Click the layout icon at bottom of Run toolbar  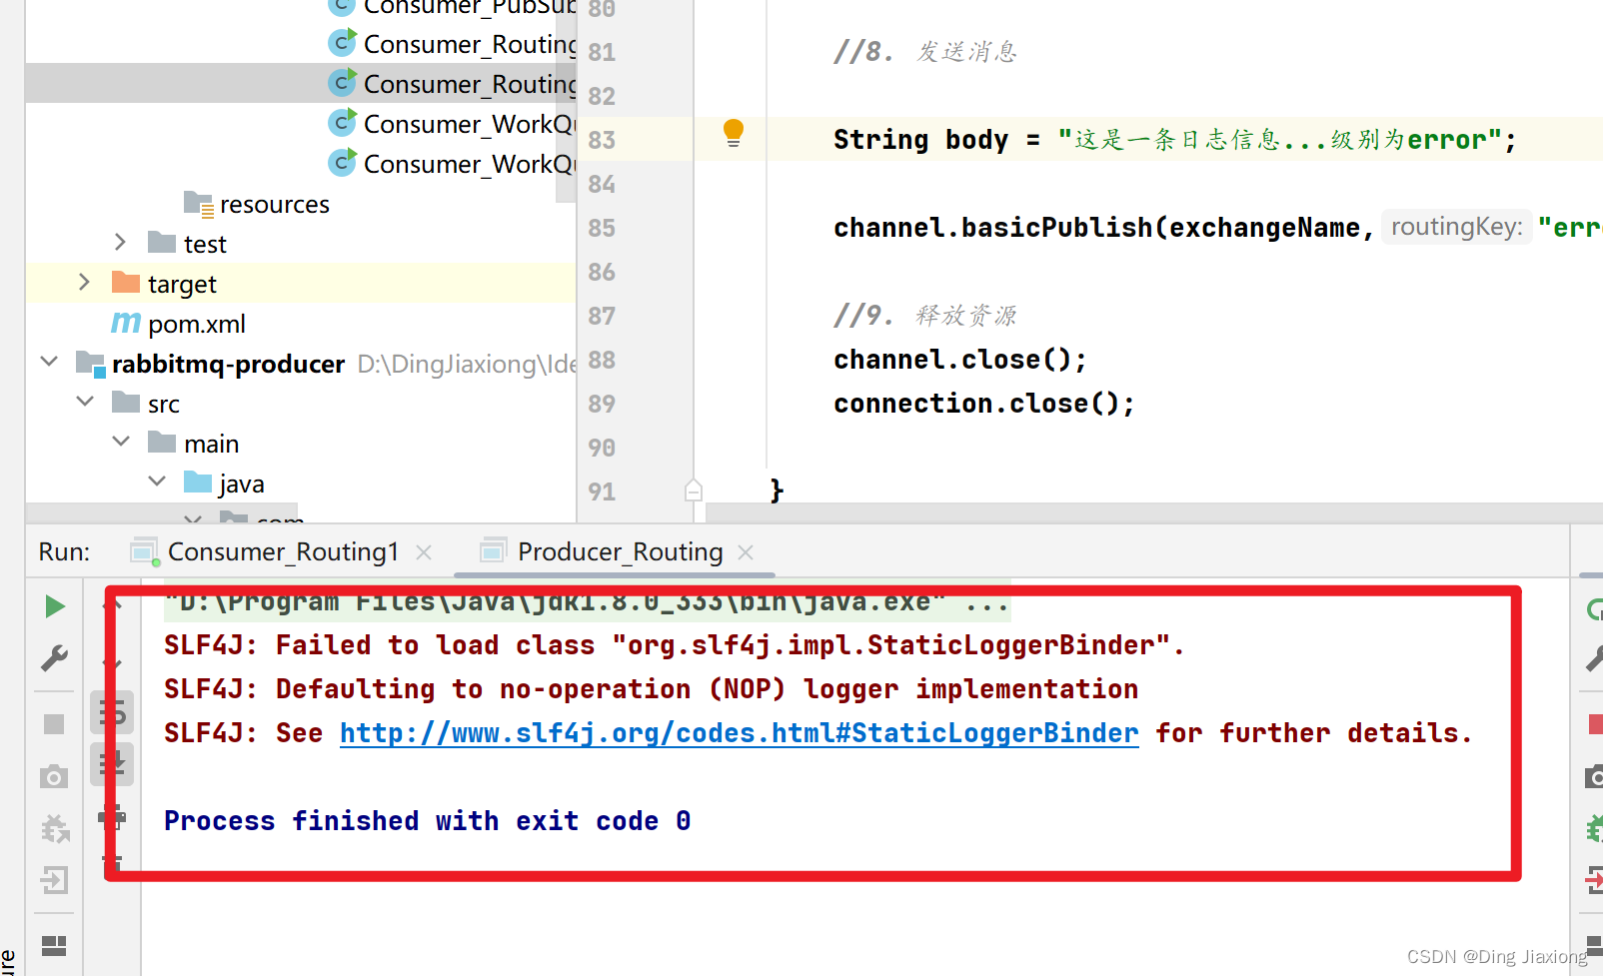[54, 945]
